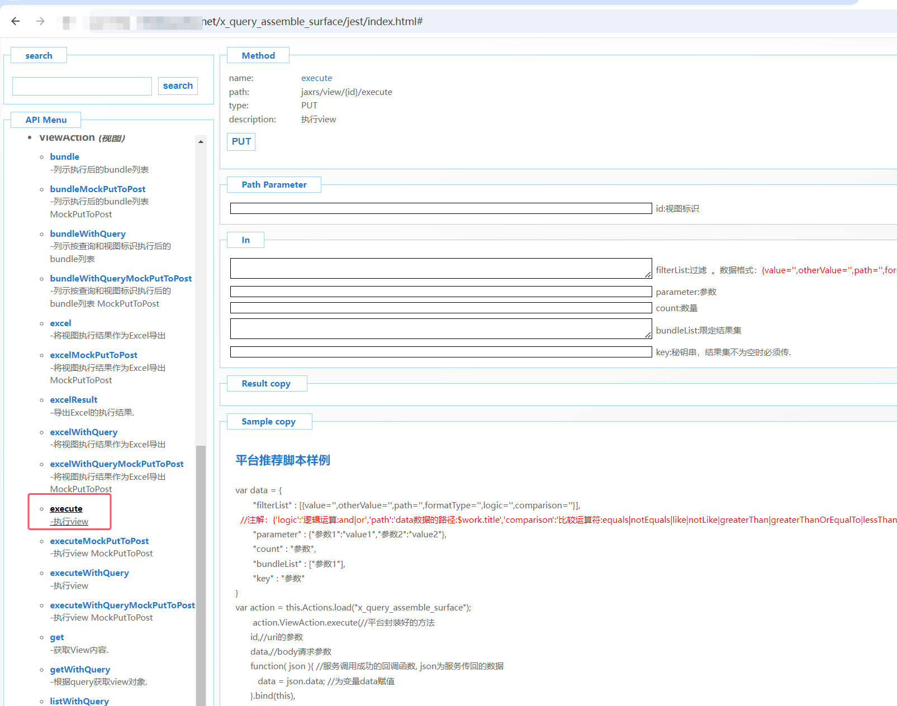
Task: Open the executeMockPutToPost API link
Action: coord(99,541)
